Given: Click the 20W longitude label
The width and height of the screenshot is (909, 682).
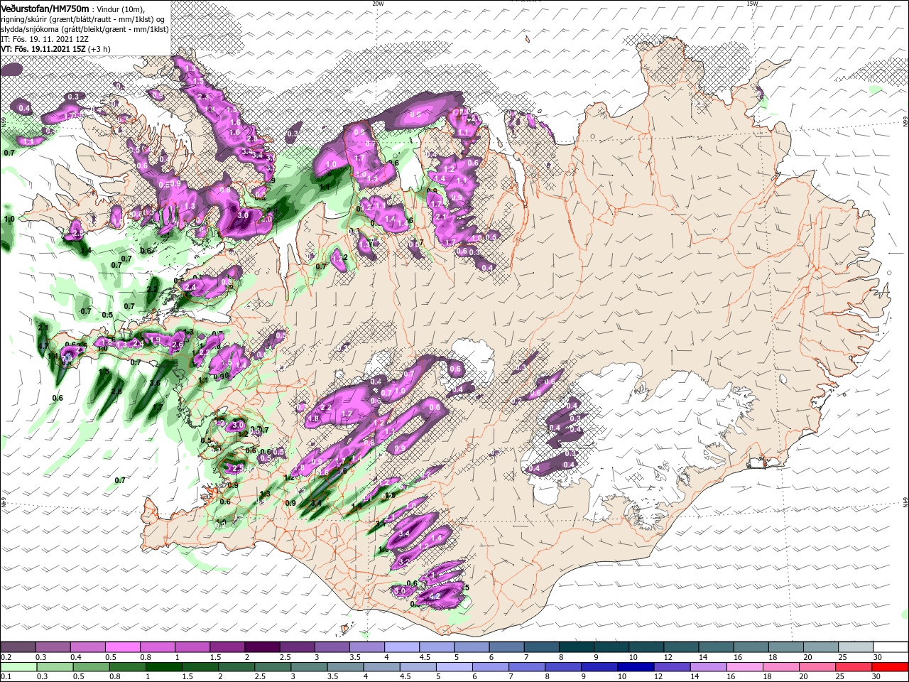Looking at the screenshot, I should click(x=378, y=4).
